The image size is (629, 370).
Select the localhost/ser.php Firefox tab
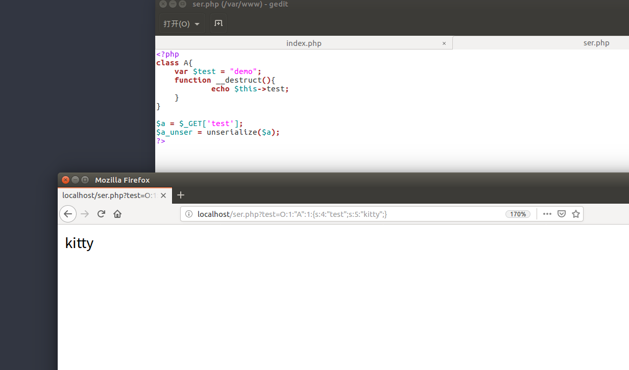[x=109, y=195]
